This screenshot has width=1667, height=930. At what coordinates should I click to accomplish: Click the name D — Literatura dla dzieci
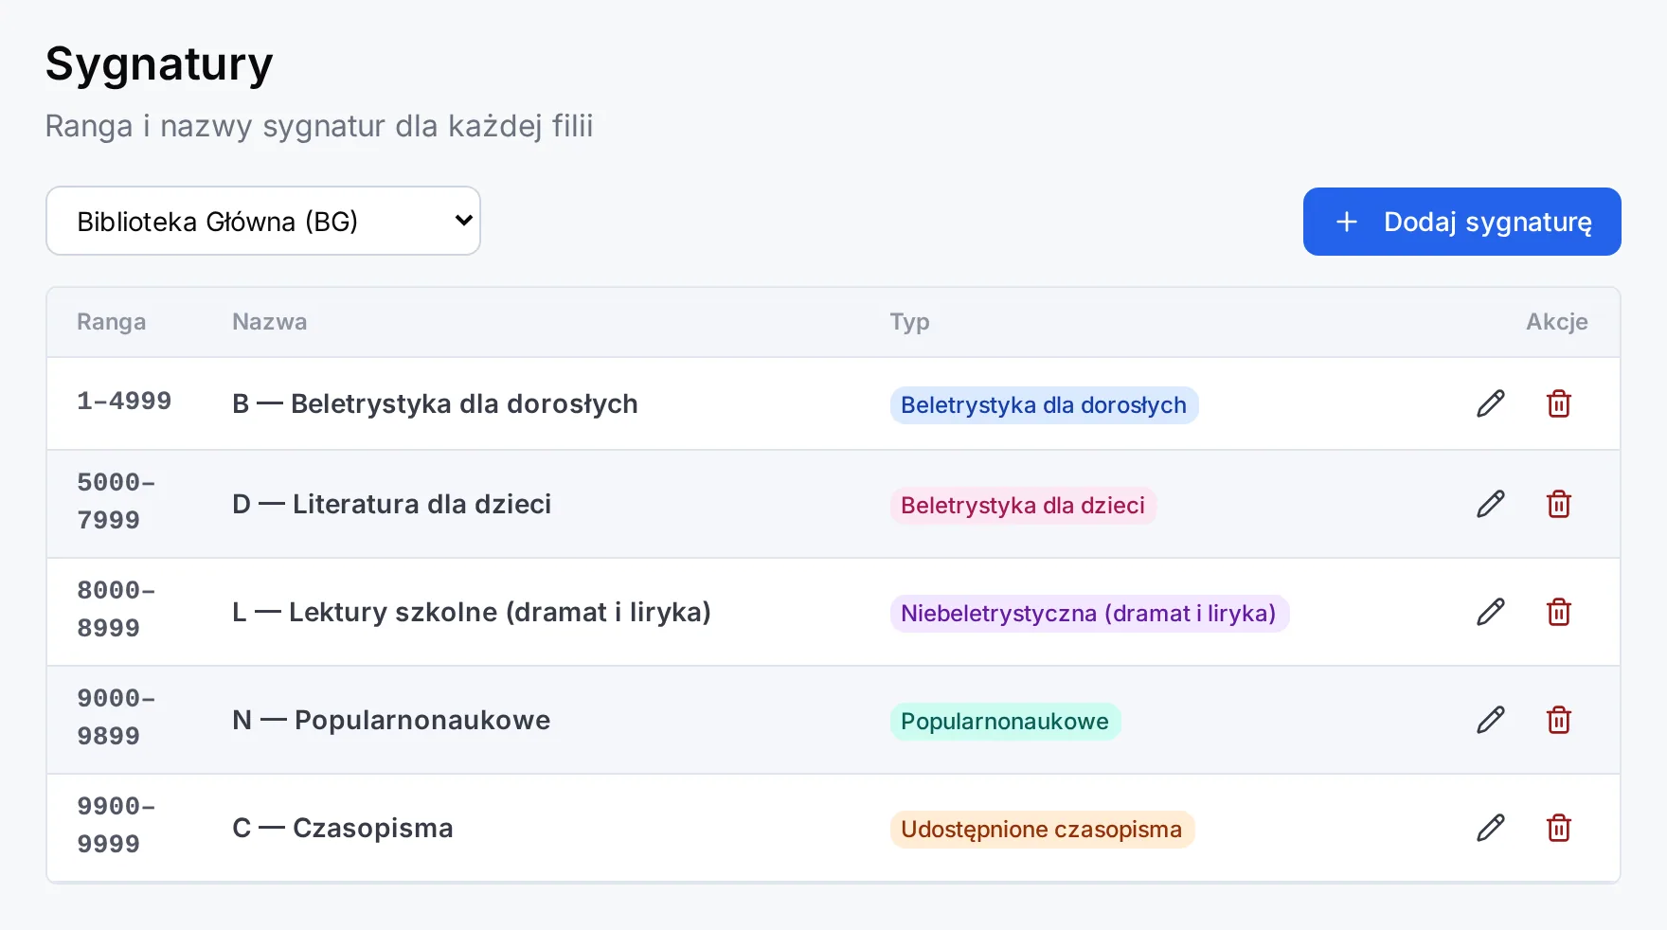click(391, 504)
